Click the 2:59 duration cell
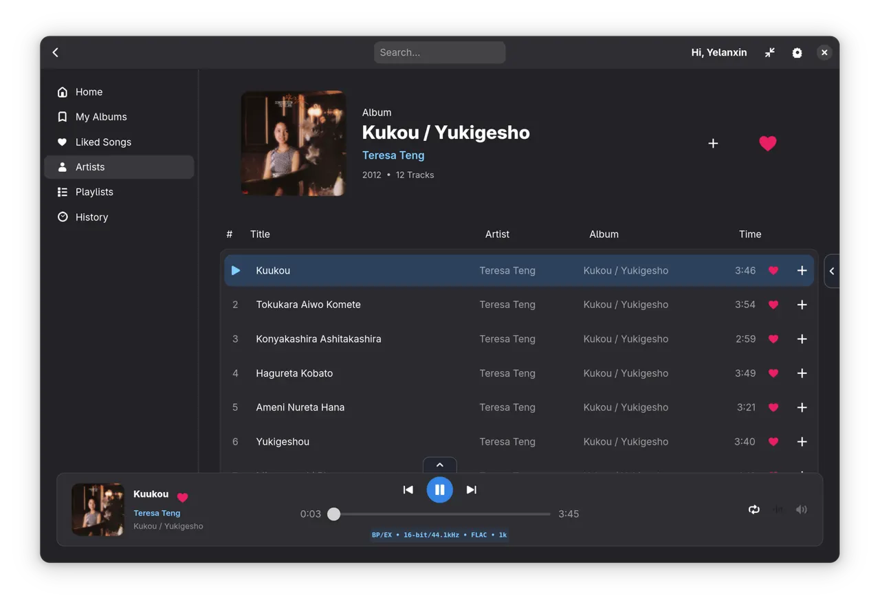This screenshot has height=607, width=880. (745, 339)
